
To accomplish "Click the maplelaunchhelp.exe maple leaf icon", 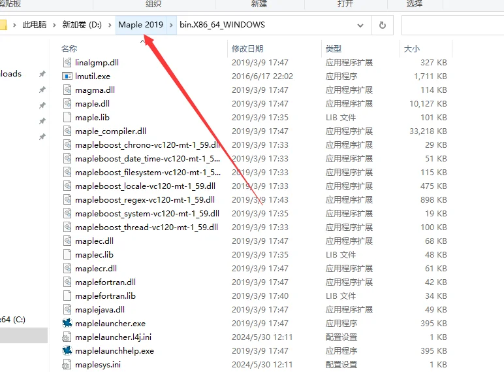I will click(67, 351).
